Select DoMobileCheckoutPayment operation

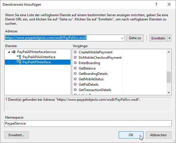100,58
